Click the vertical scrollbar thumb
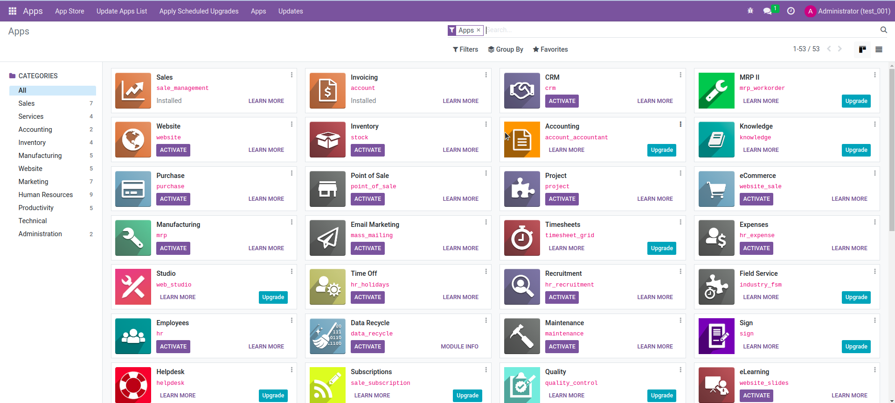The image size is (895, 403). (892, 149)
